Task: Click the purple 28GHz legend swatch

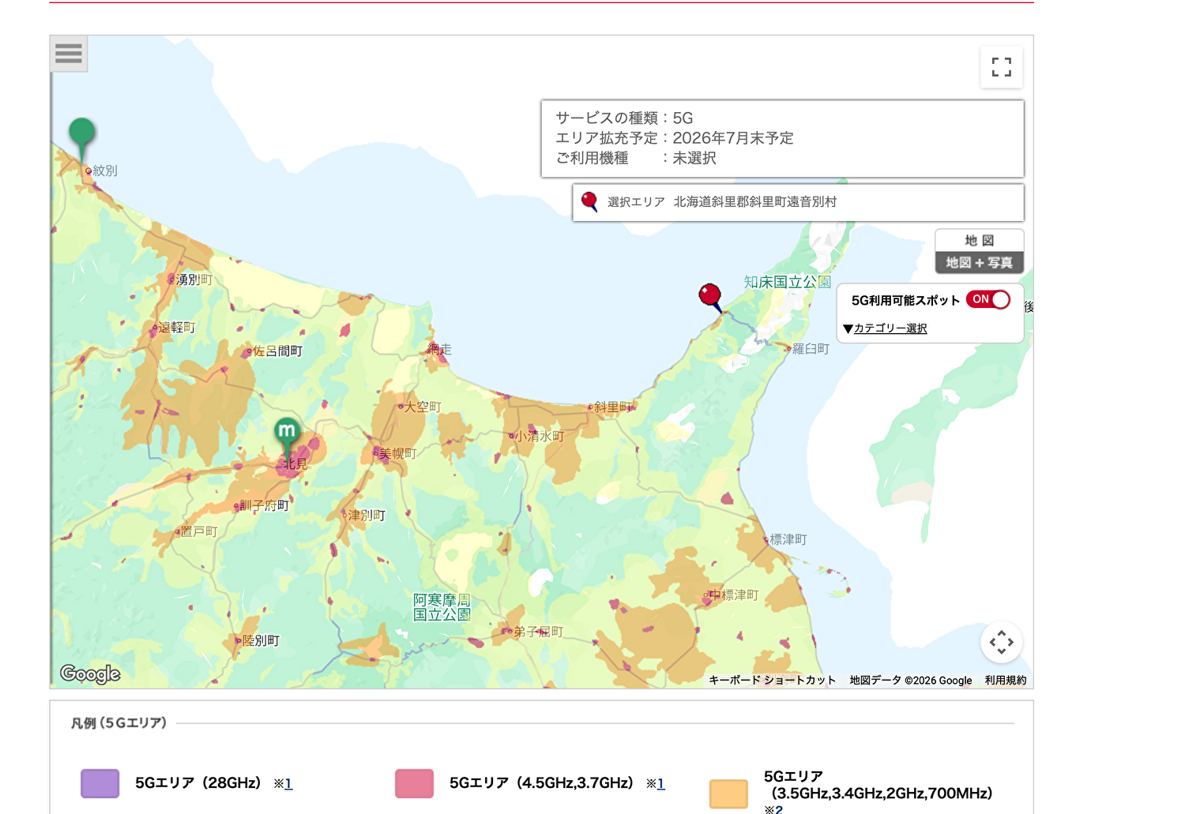Action: 100,783
